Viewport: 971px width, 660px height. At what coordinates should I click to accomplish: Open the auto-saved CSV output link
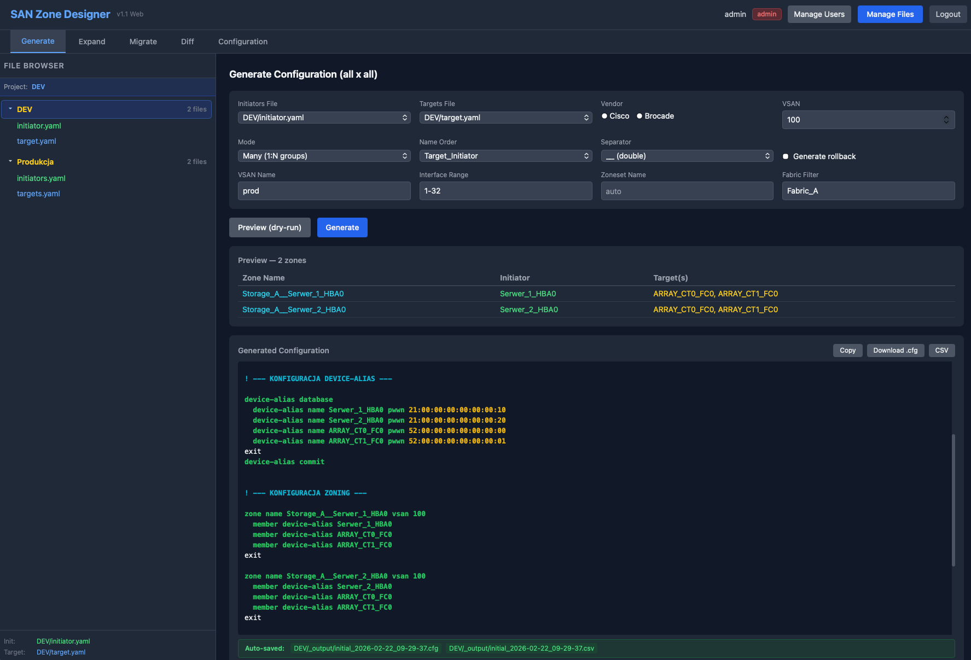coord(521,648)
